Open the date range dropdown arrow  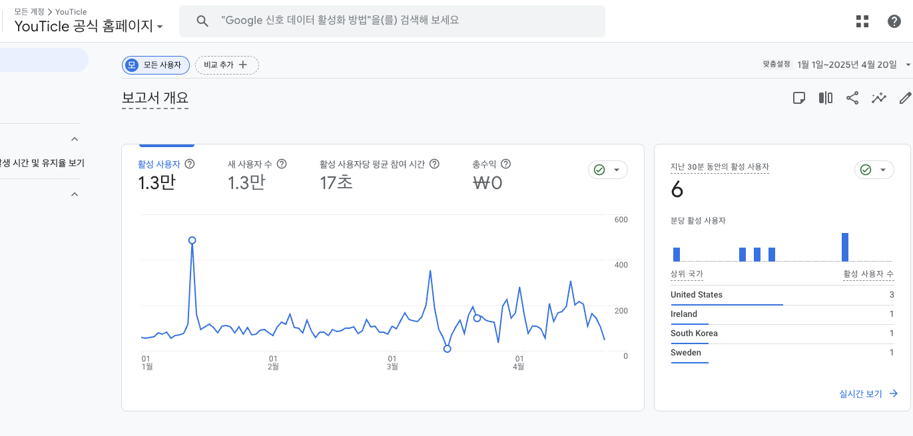[x=908, y=65]
